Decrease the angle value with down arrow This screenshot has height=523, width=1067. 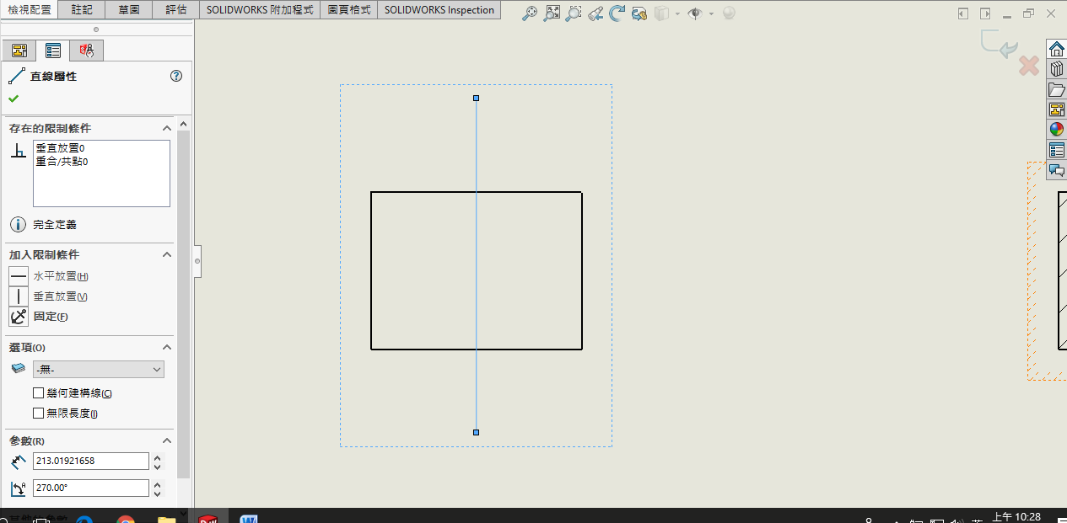pos(158,493)
